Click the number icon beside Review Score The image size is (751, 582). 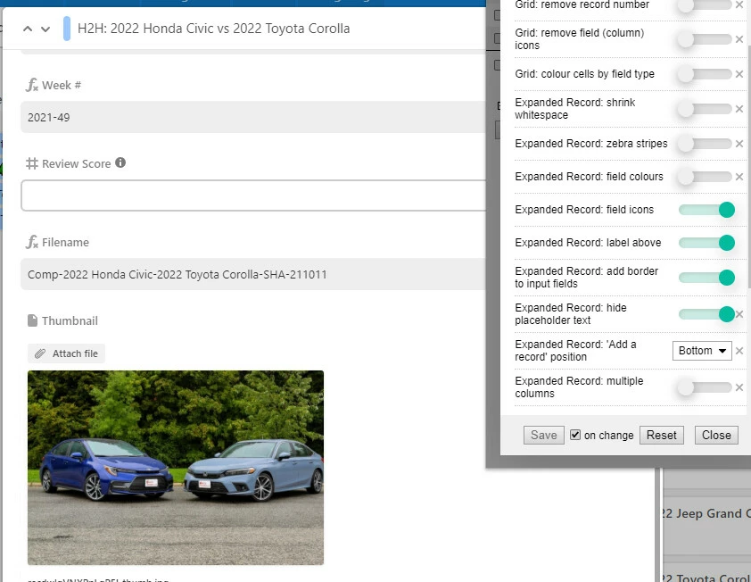31,163
